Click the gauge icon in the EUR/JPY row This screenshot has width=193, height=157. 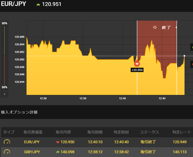(7, 142)
